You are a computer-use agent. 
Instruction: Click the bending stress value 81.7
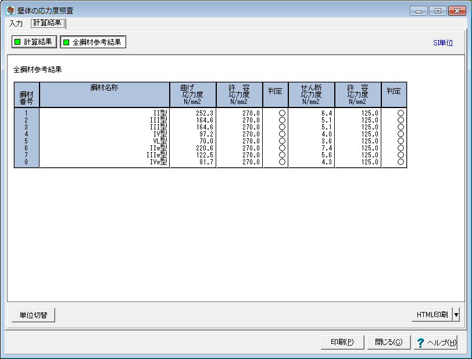(206, 162)
